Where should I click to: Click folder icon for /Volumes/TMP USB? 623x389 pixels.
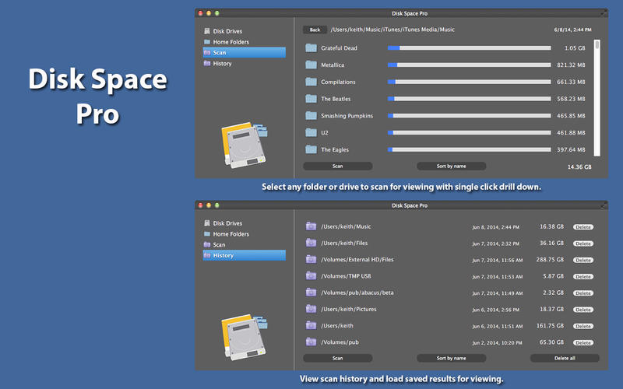pos(311,276)
